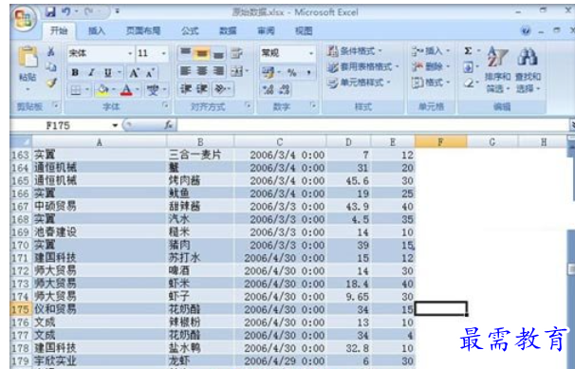The width and height of the screenshot is (575, 369).
Task: Switch to the 审阅 ribbon tab
Action: pyautogui.click(x=266, y=30)
